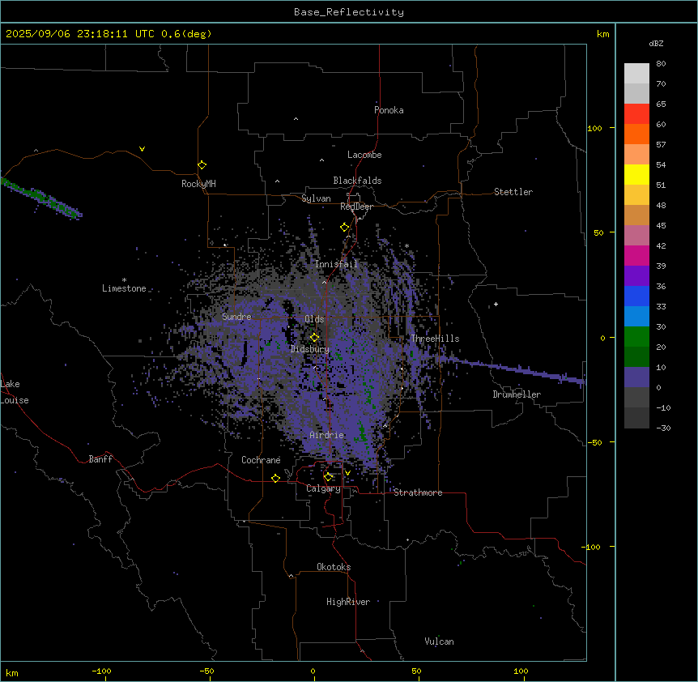Image resolution: width=698 pixels, height=682 pixels.
Task: Click the Ponoka city label
Action: point(389,110)
